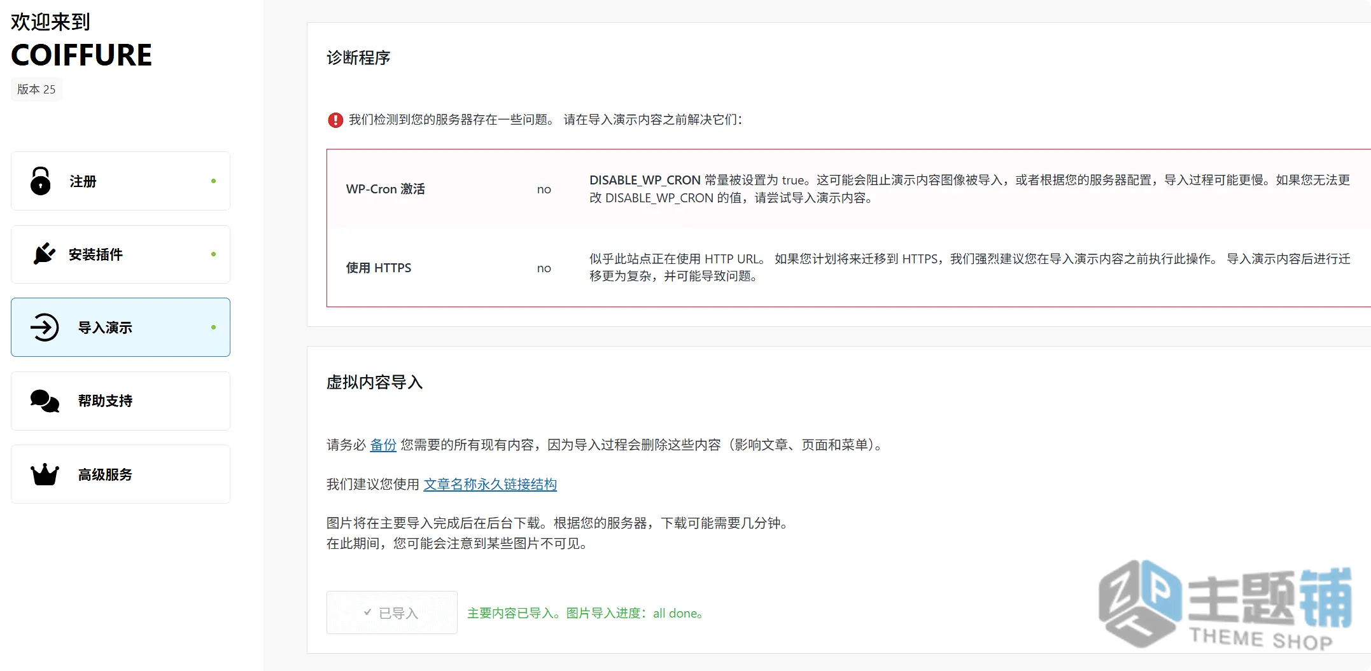This screenshot has width=1371, height=671.
Task: Click the 图片将在主要导入完成后在后台下载 paragraph
Action: point(559,523)
